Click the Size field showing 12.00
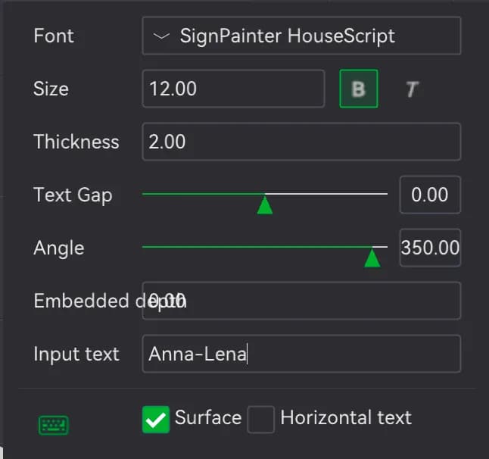This screenshot has height=459, width=489. [233, 89]
